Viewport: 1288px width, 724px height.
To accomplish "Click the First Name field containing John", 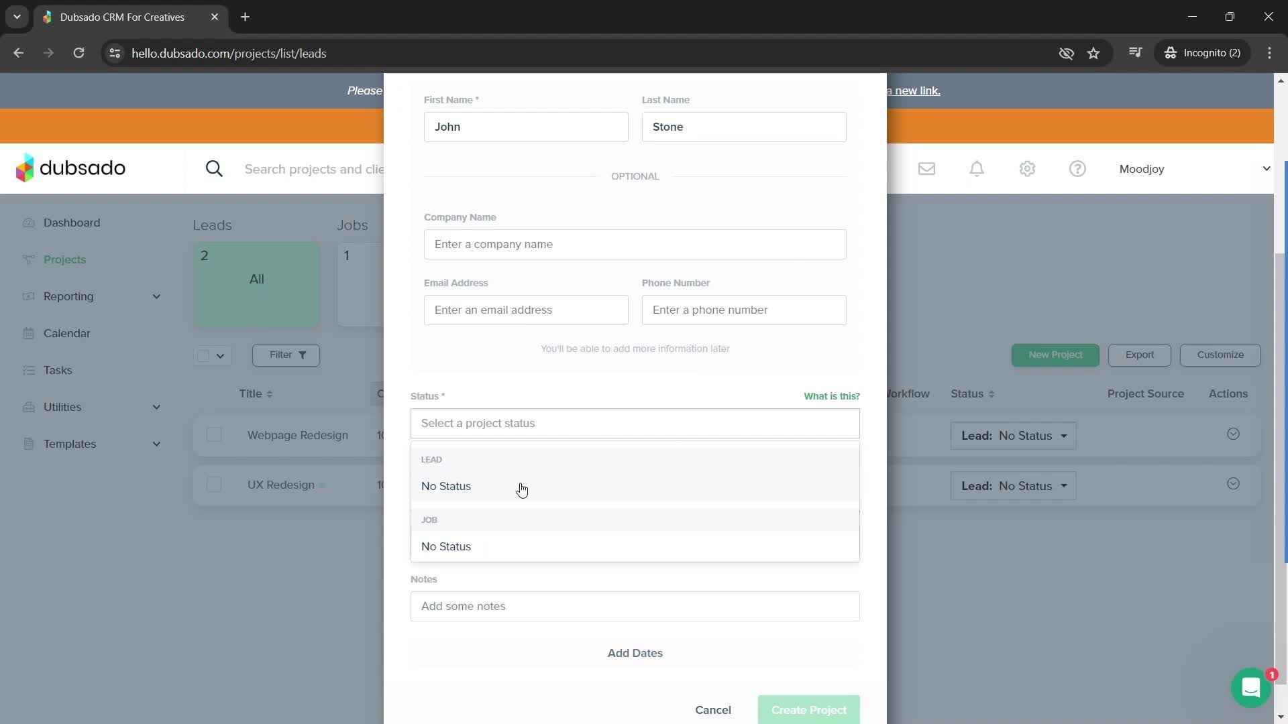I will pos(526,127).
